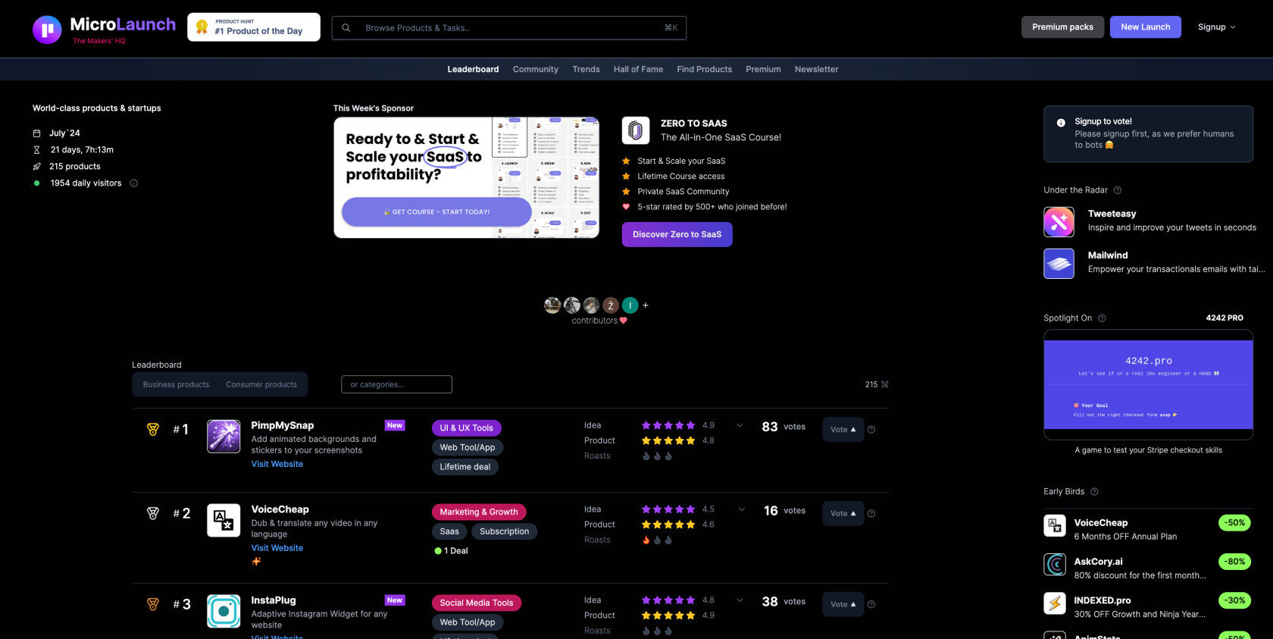Open the Community tab
The image size is (1273, 639).
coord(535,69)
